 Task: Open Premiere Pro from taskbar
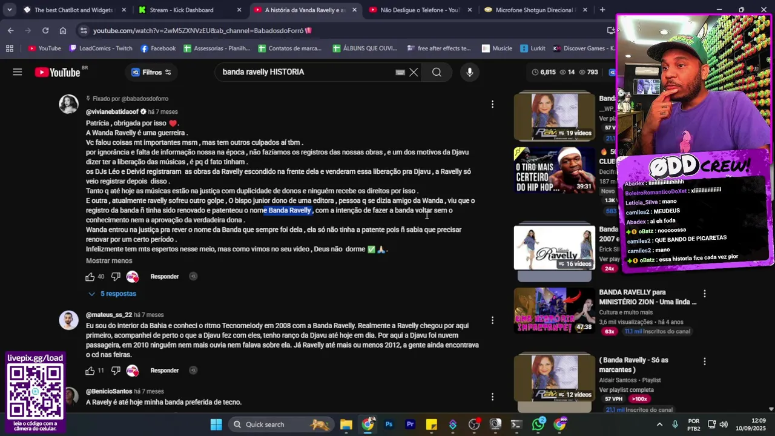[410, 424]
